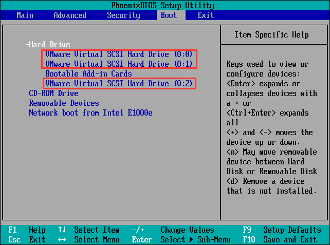Select the CD-ROM Drive boot entry
This screenshot has width=330, height=245.
(53, 93)
